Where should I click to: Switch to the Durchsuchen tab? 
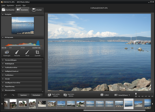[x=8, y=10]
